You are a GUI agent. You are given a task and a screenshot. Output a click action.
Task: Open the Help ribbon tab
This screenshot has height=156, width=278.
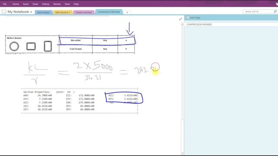76,4
